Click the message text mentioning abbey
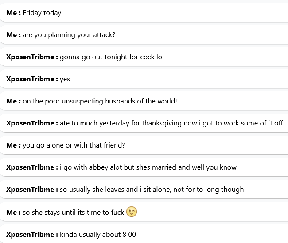Image resolution: width=288 pixels, height=243 pixels. pos(148,167)
